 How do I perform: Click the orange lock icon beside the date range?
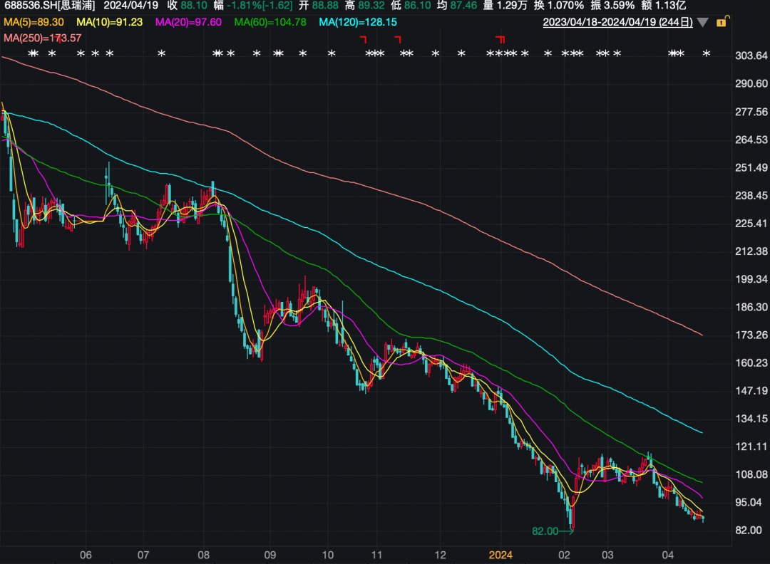[x=721, y=23]
